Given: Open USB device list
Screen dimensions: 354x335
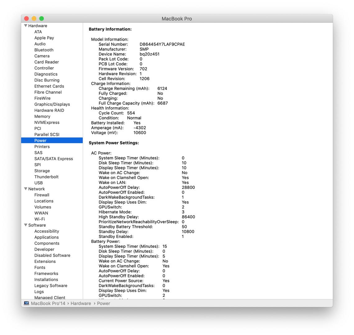Looking at the screenshot, I should click(x=39, y=183).
